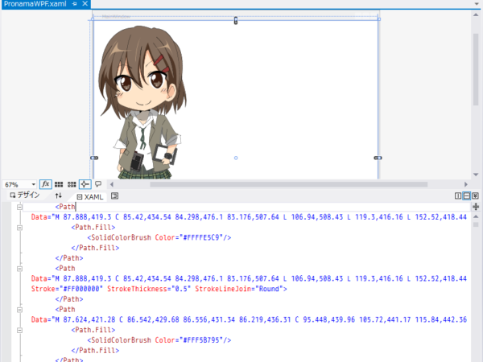Click the pin icon on PronamaWPF.xaml tab

tap(74, 4)
